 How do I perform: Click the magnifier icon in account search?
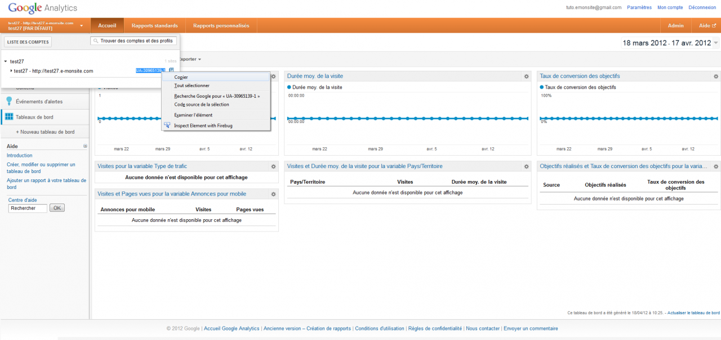click(x=96, y=41)
